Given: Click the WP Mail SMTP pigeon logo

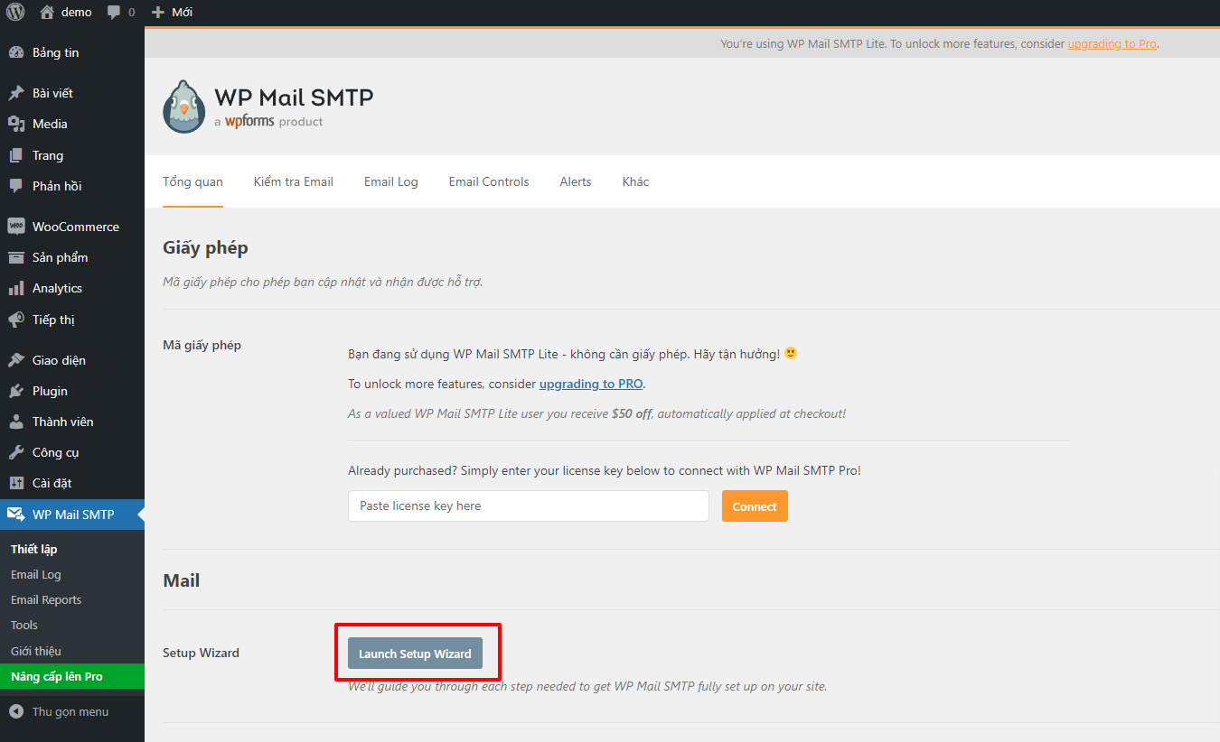Looking at the screenshot, I should (184, 107).
